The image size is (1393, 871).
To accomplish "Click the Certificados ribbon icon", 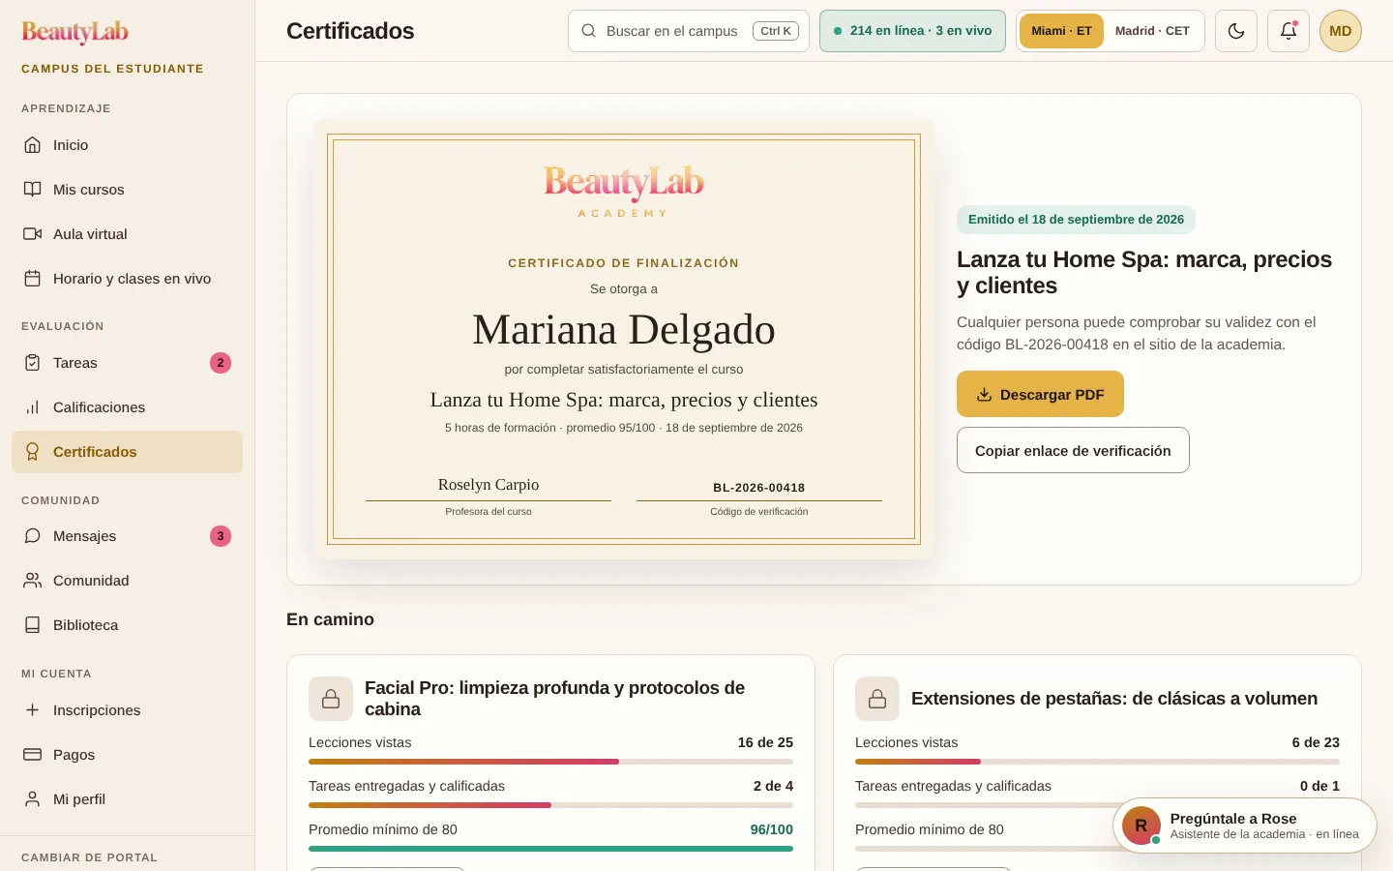I will (x=33, y=452).
